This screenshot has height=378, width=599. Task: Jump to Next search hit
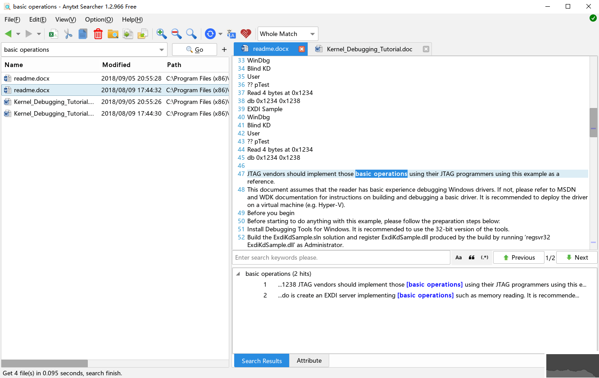click(x=577, y=257)
